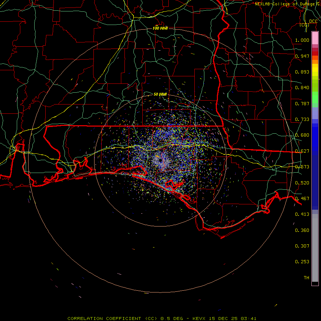Select the 0.573 legend value
The height and width of the screenshot is (321, 321).
(302, 167)
